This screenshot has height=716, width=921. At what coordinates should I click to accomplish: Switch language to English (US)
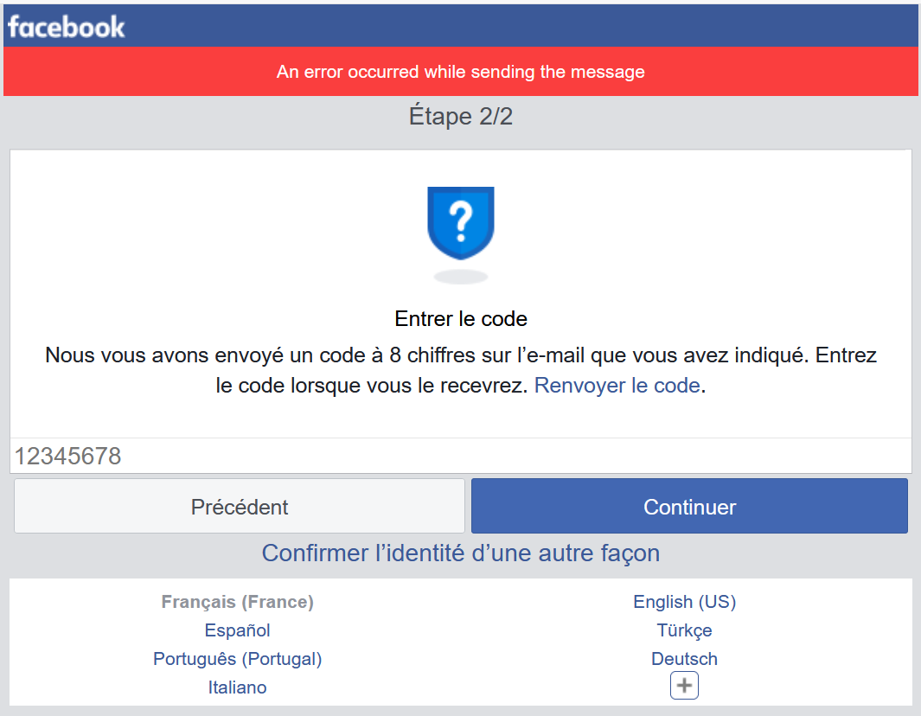[x=684, y=602]
